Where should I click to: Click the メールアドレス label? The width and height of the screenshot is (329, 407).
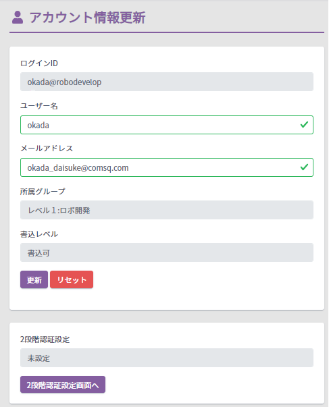(x=47, y=148)
